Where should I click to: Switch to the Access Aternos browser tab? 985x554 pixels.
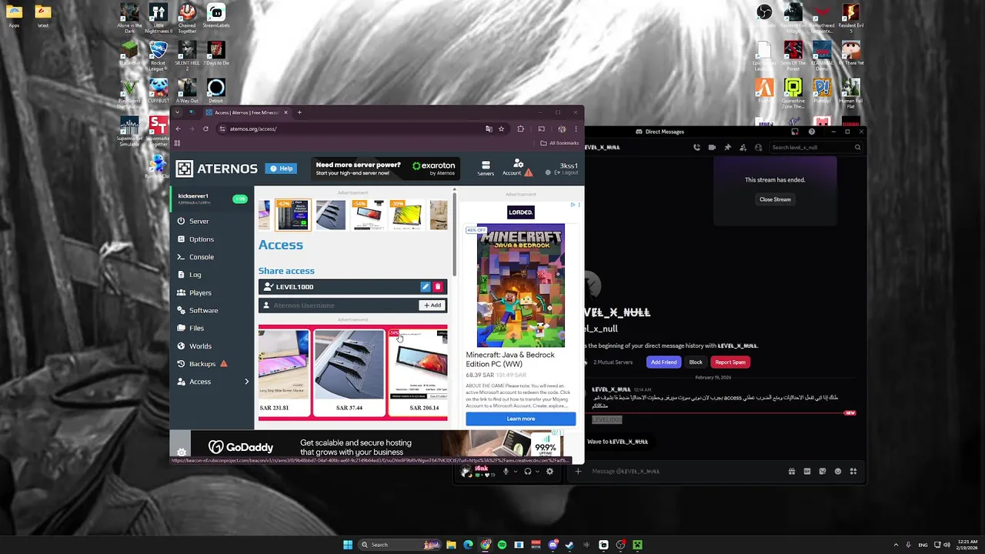point(246,112)
